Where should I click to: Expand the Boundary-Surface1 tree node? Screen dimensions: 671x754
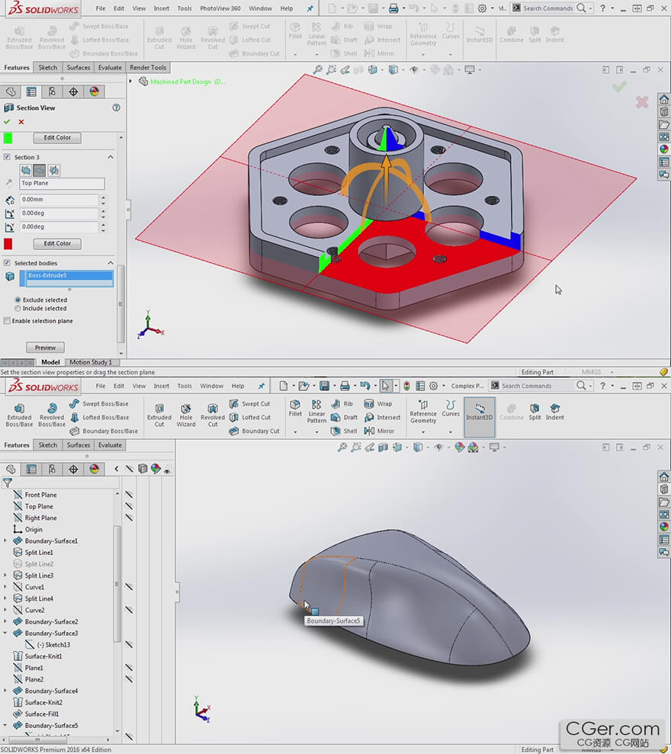click(x=5, y=541)
